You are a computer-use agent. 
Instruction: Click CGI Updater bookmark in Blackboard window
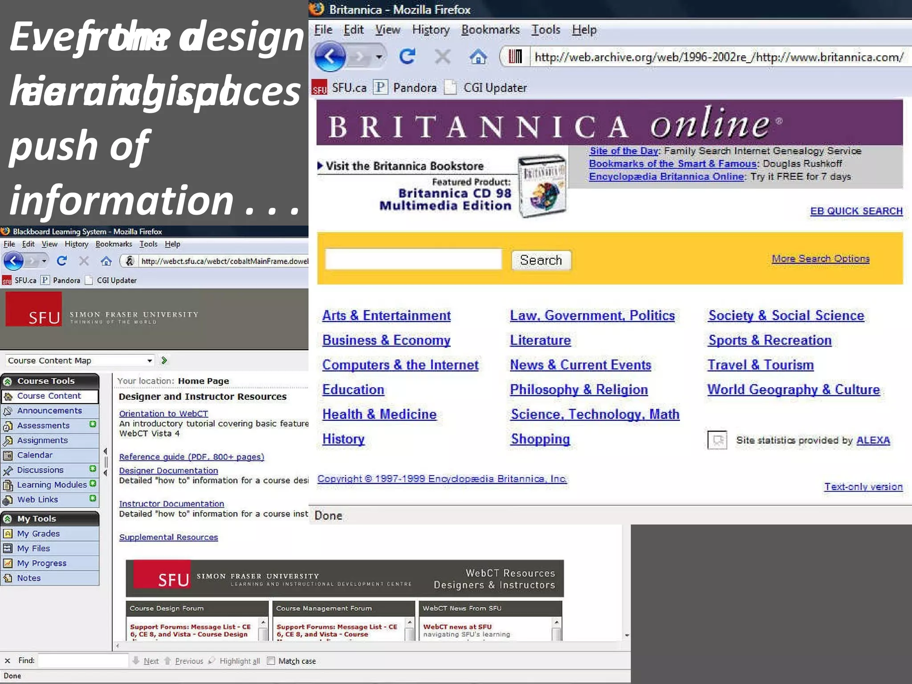click(111, 280)
